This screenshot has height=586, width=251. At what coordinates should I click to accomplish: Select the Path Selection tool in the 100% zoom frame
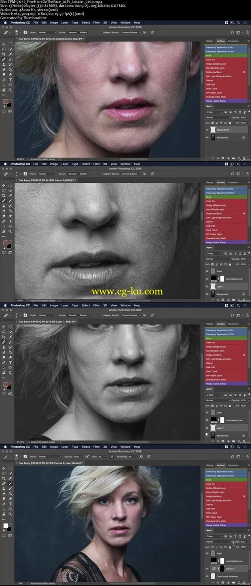click(x=4, y=227)
